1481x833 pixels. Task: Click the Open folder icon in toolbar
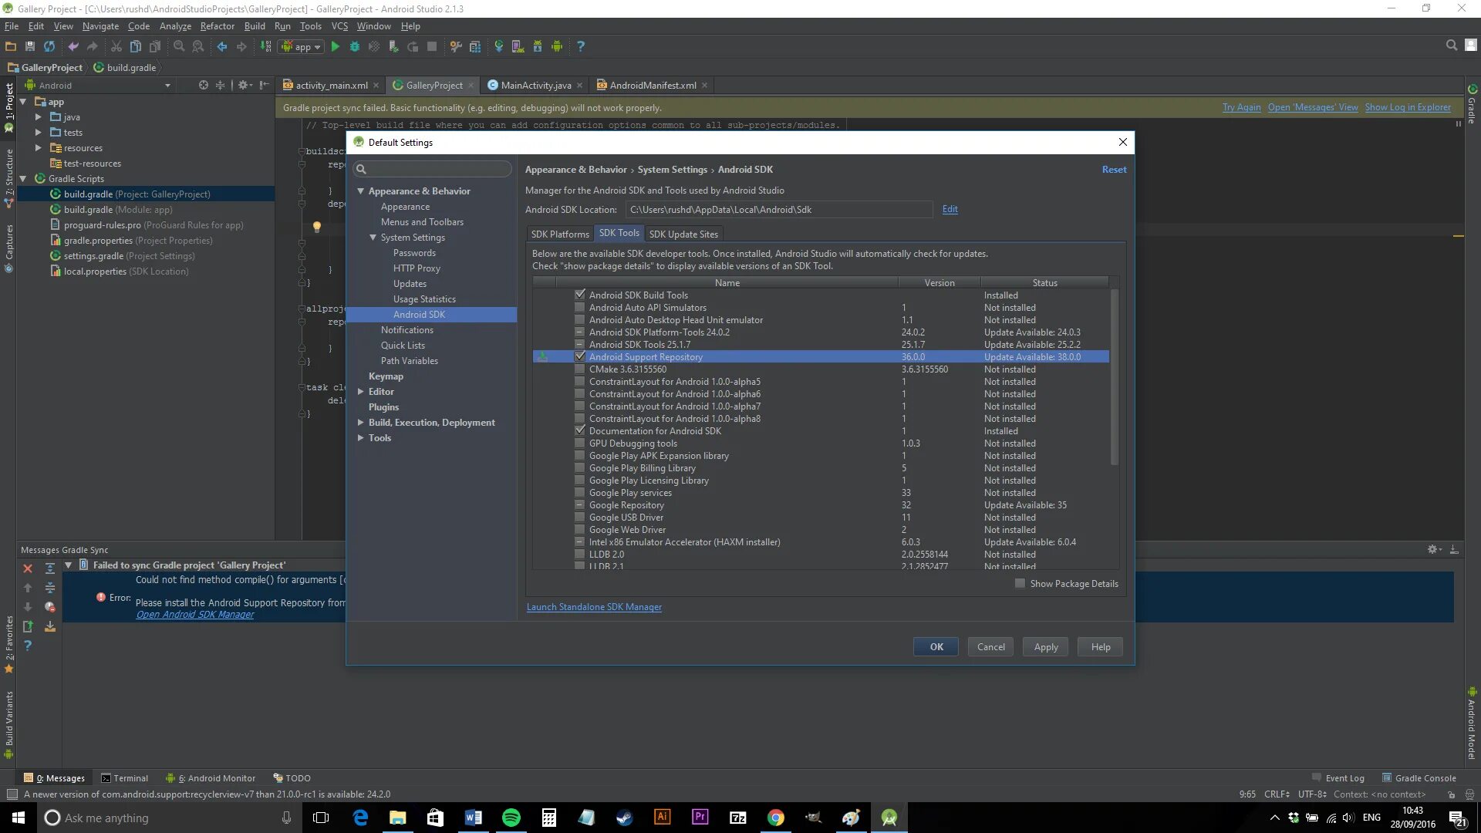pyautogui.click(x=11, y=46)
